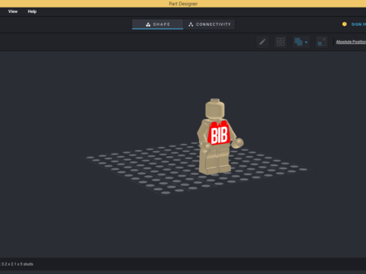Select the minifigure model with BIB torso

click(x=219, y=137)
